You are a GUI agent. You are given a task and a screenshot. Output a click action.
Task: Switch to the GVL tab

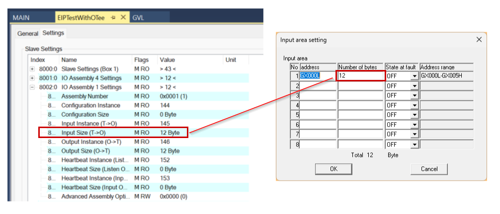coord(138,17)
